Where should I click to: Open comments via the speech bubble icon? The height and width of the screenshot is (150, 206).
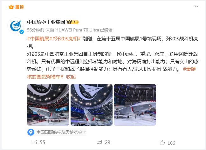coord(99,142)
